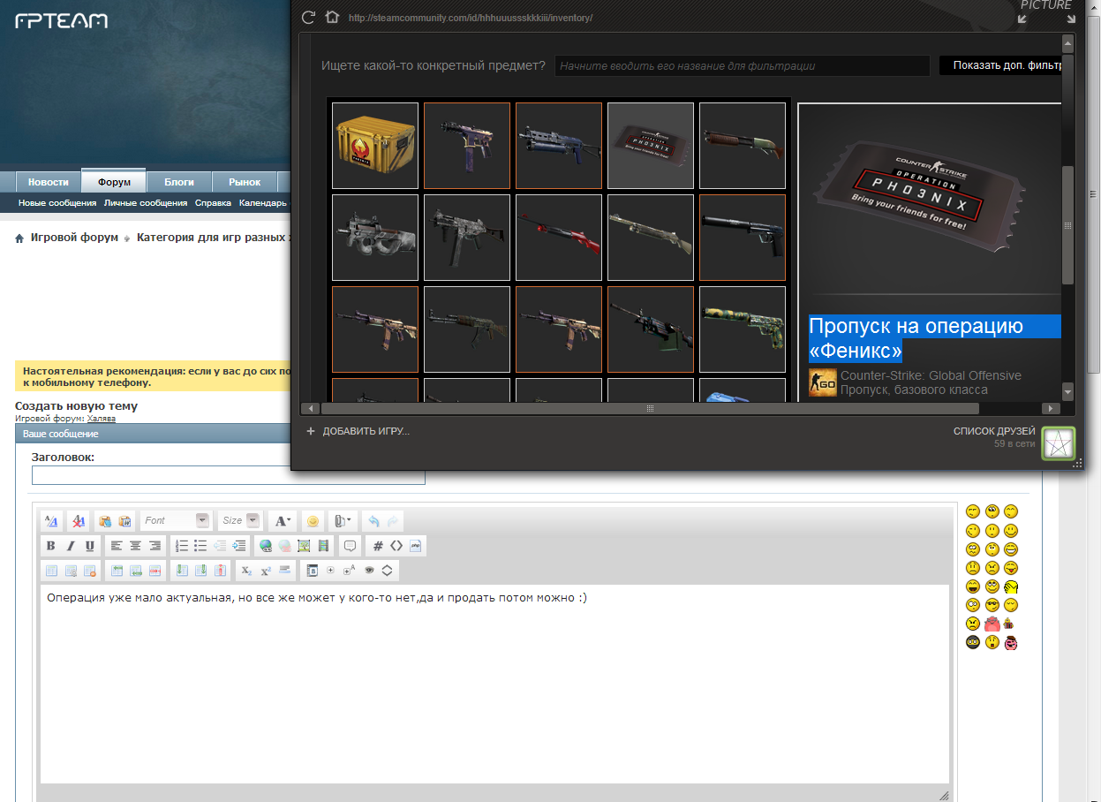
Task: Open the attachments paperclip dropdown
Action: 343,521
